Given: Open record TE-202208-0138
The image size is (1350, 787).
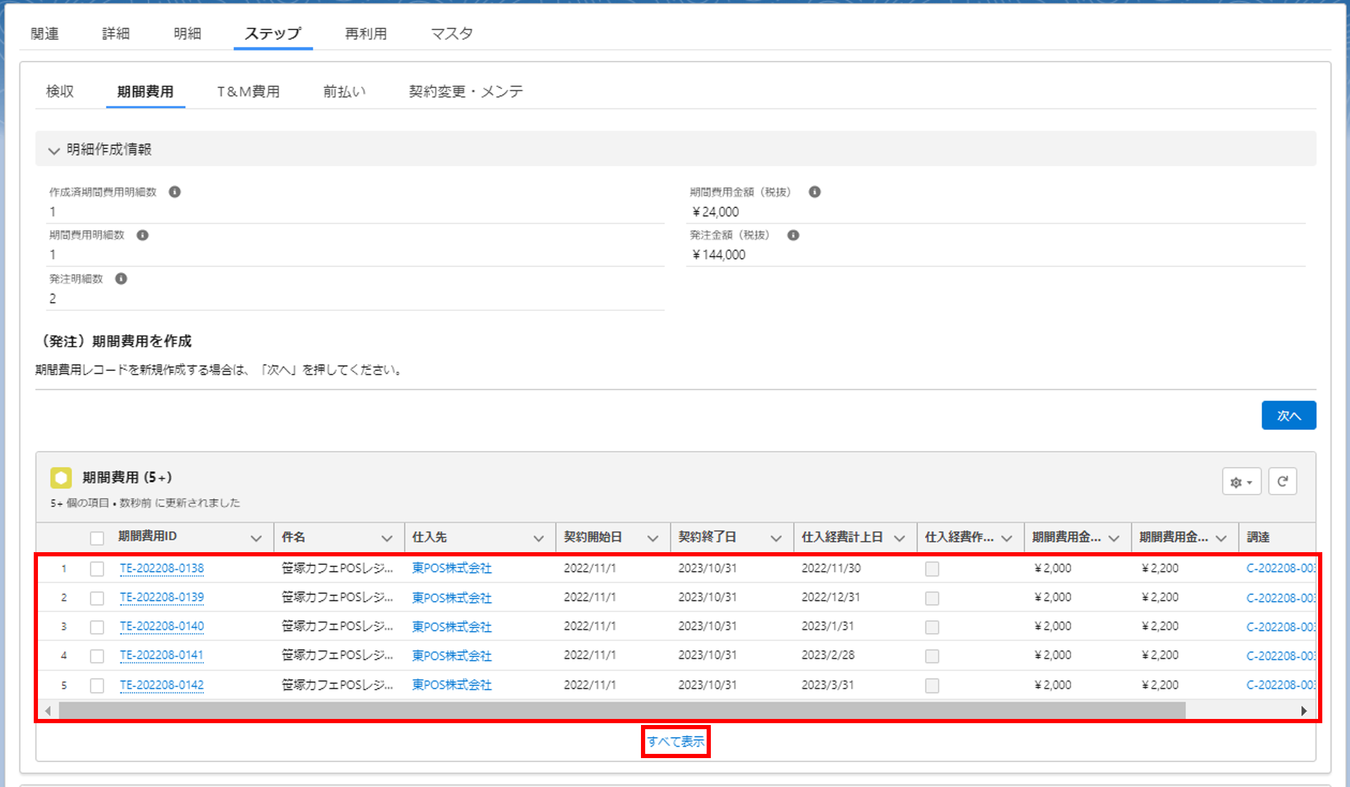Looking at the screenshot, I should (161, 568).
